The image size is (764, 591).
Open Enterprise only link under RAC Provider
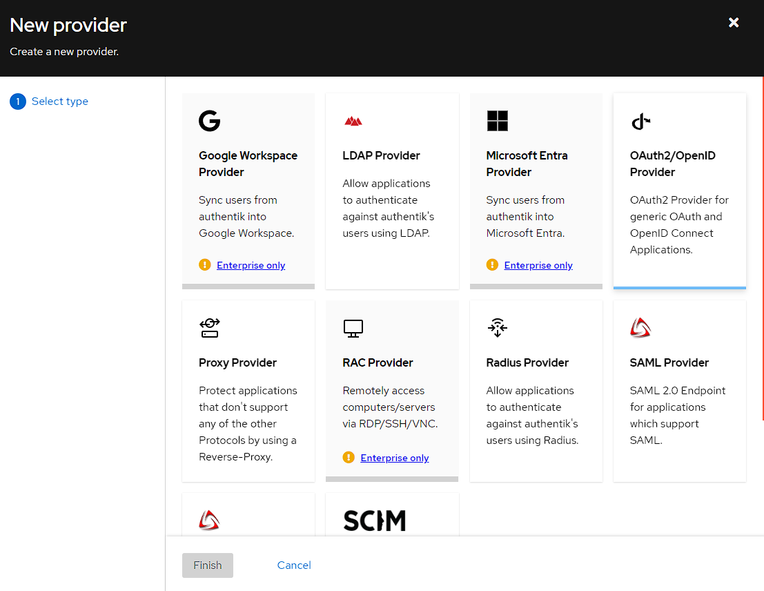(395, 458)
